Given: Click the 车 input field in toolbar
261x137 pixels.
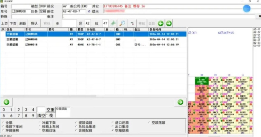Looking at the screenshot, I should coord(69,23).
